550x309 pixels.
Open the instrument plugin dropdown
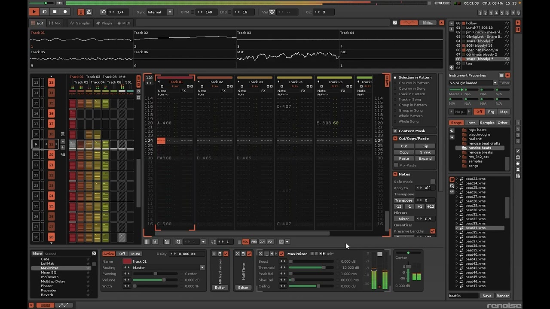(473, 83)
